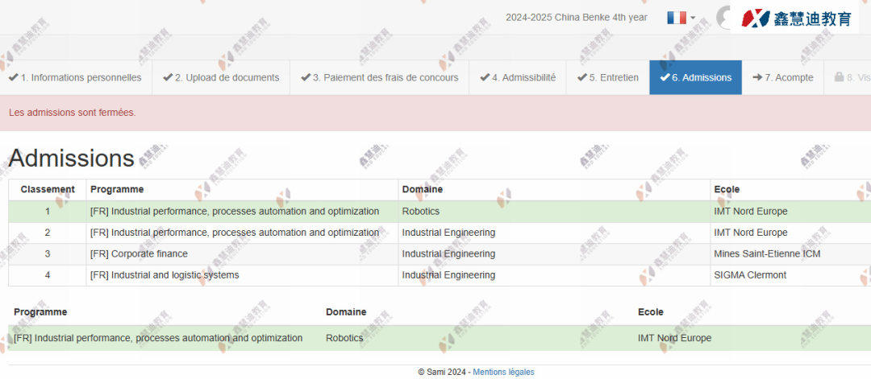Select the active 6. Admissions tab
The height and width of the screenshot is (379, 871).
click(x=695, y=77)
